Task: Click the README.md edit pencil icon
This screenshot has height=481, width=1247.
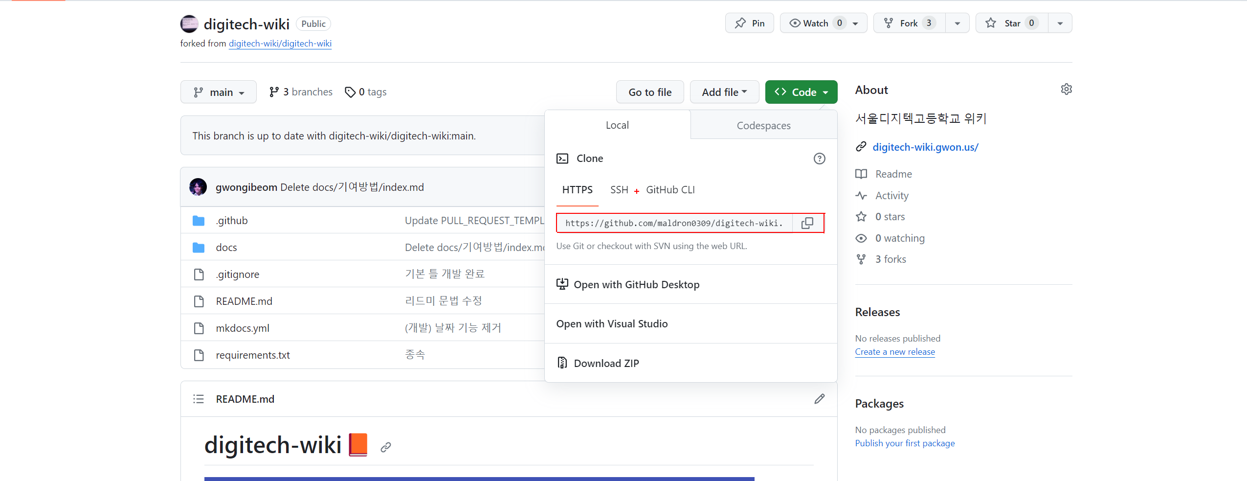Action: pos(819,399)
